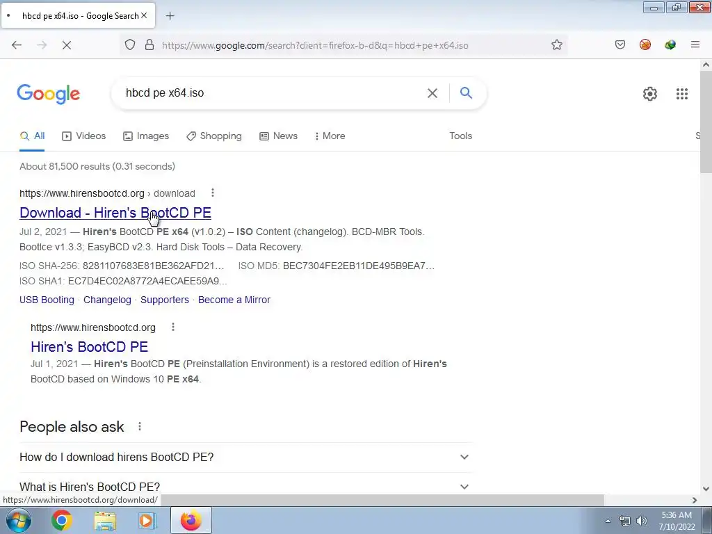712x534 pixels.
Task: Follow the Supporters sitelink
Action: pos(164,300)
